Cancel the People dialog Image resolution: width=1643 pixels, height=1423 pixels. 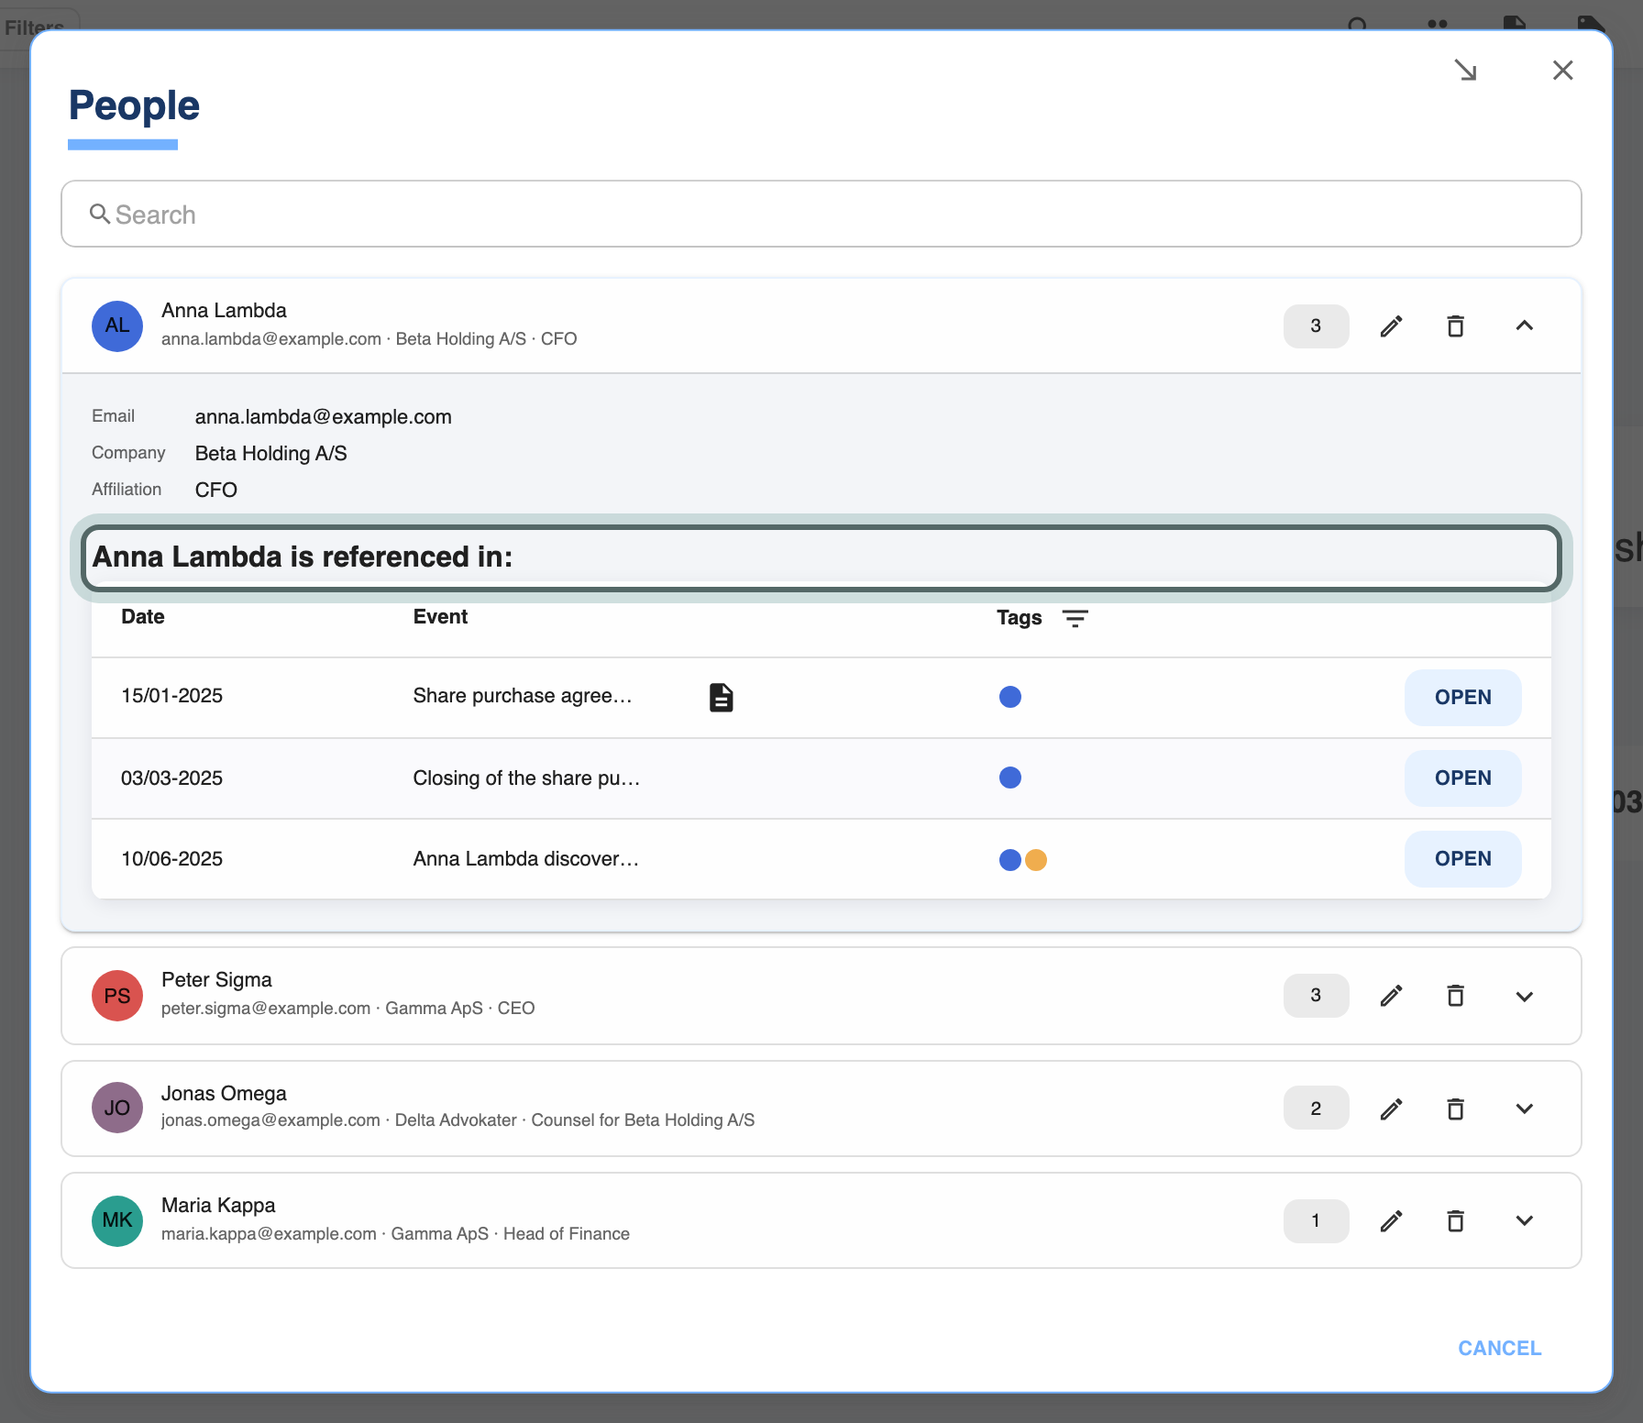coord(1499,1348)
